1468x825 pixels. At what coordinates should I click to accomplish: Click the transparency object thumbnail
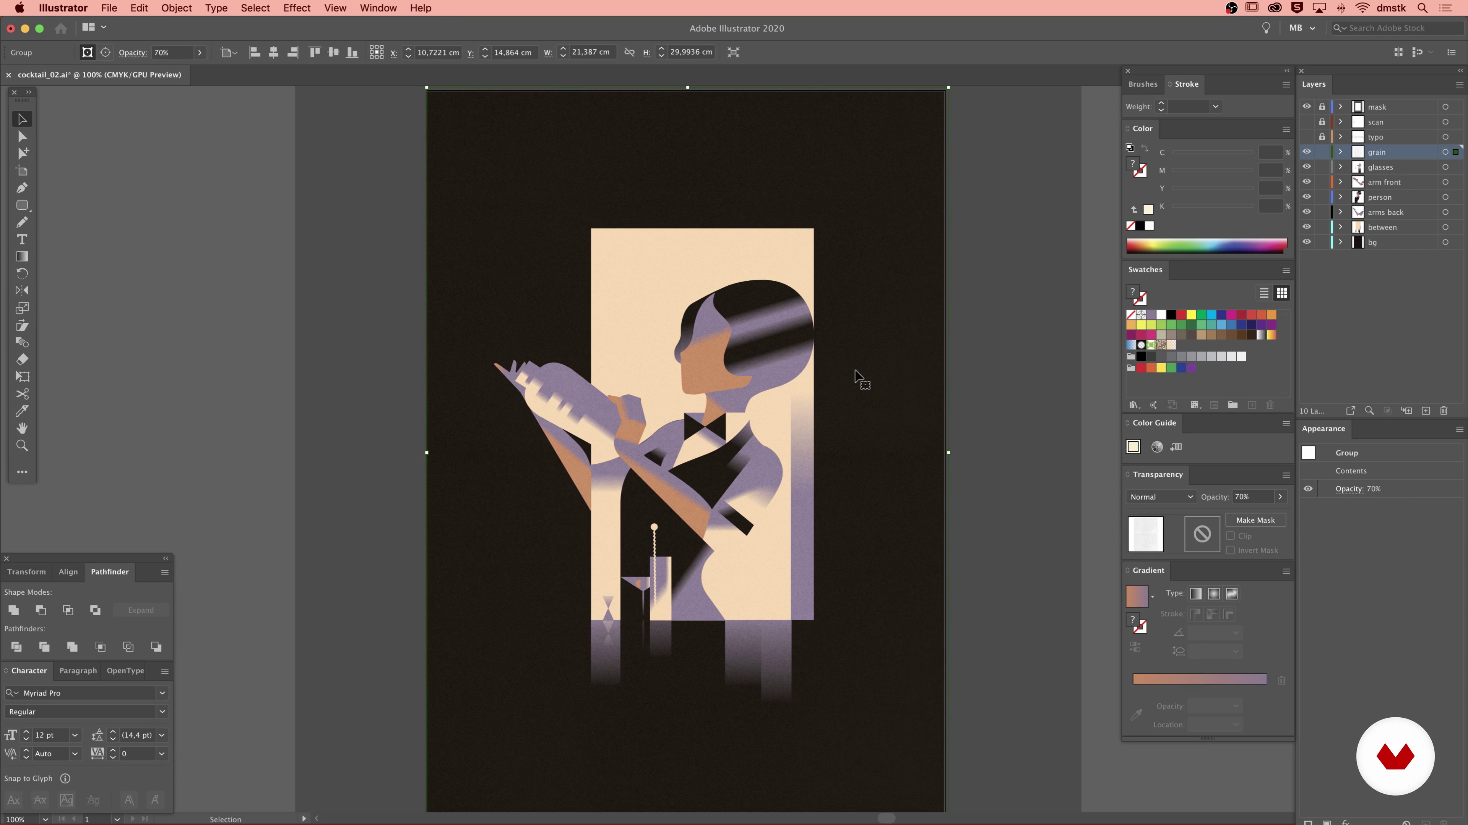click(1145, 534)
